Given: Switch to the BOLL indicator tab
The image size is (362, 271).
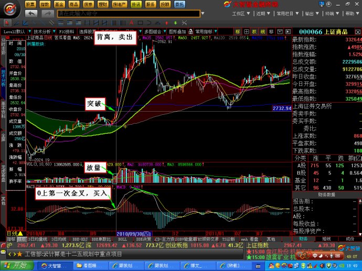Looking at the screenshot, I should [123, 239].
